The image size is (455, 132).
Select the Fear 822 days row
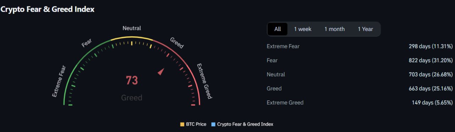(x=360, y=60)
